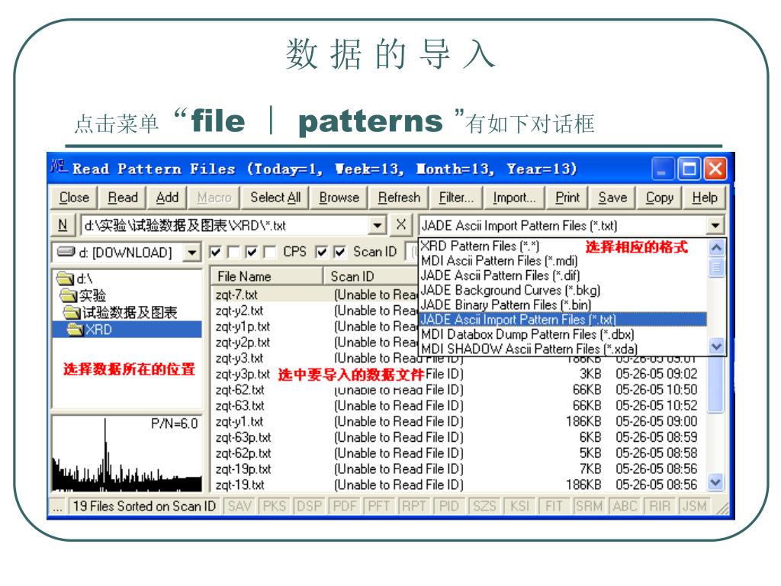
Task: Click the folder icon beside 实验
Action: [69, 295]
